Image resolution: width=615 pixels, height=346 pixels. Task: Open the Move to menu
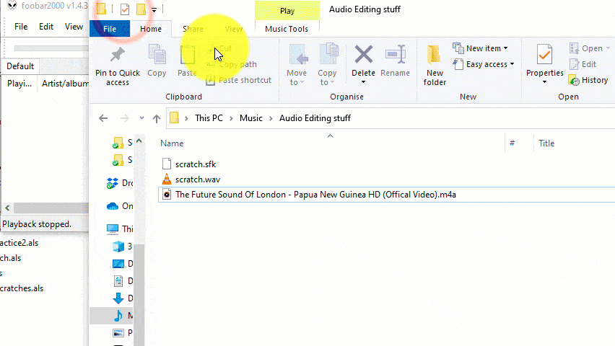click(x=296, y=65)
